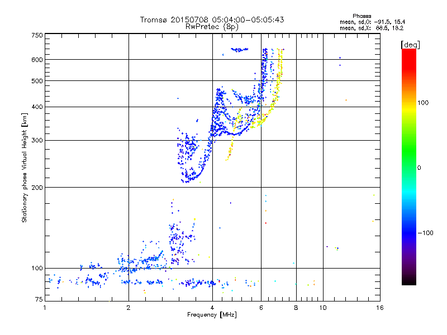Image resolution: width=447 pixels, height=335 pixels.
Task: Click the colorbar tick label '100'
Action: [x=423, y=103]
